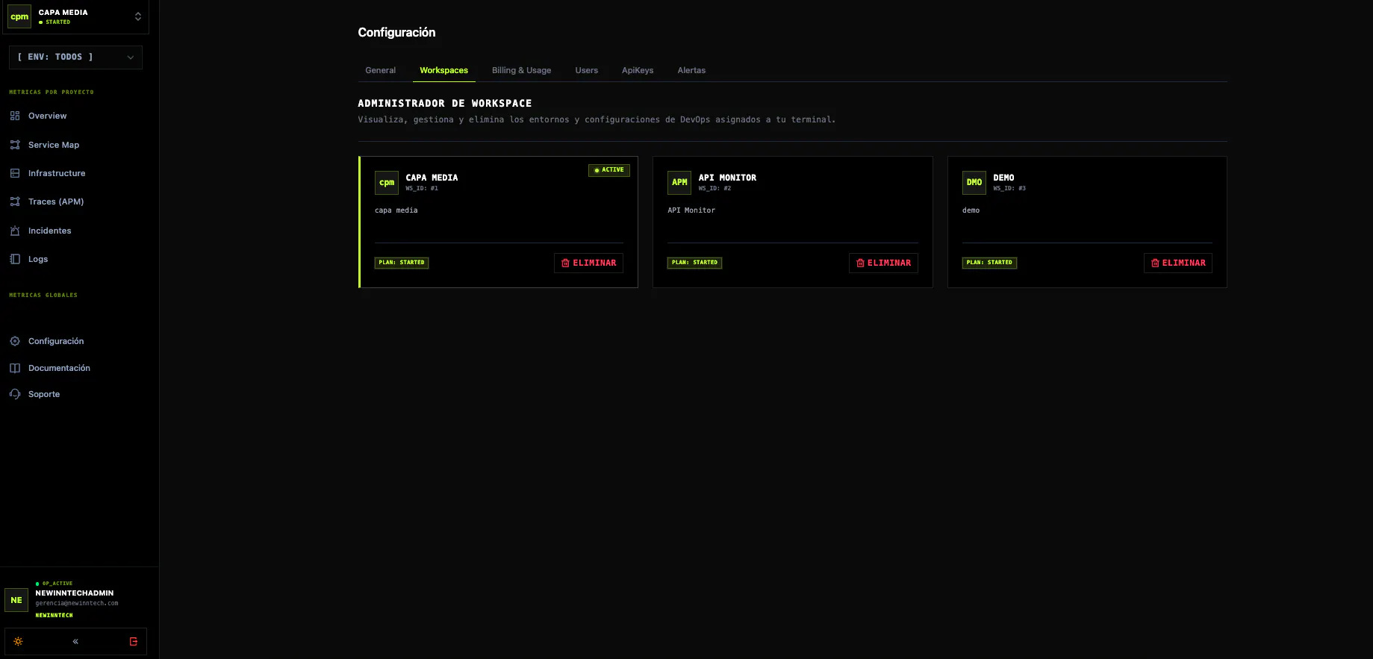
Task: Open the Users tab
Action: 587,70
